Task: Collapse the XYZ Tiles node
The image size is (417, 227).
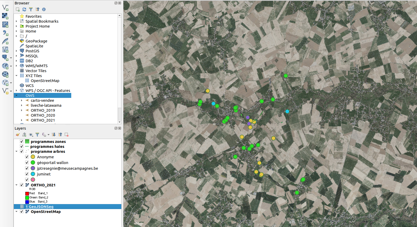Action: click(16, 76)
